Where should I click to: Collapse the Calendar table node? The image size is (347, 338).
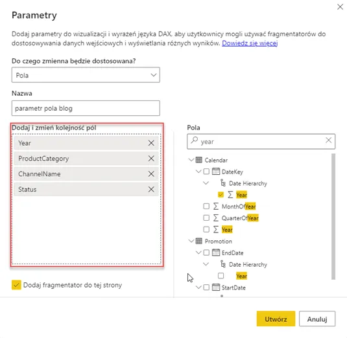point(191,160)
